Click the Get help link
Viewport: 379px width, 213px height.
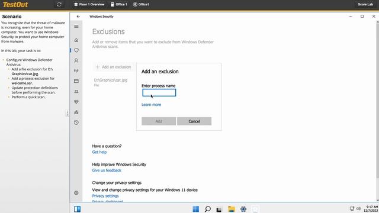click(99, 152)
